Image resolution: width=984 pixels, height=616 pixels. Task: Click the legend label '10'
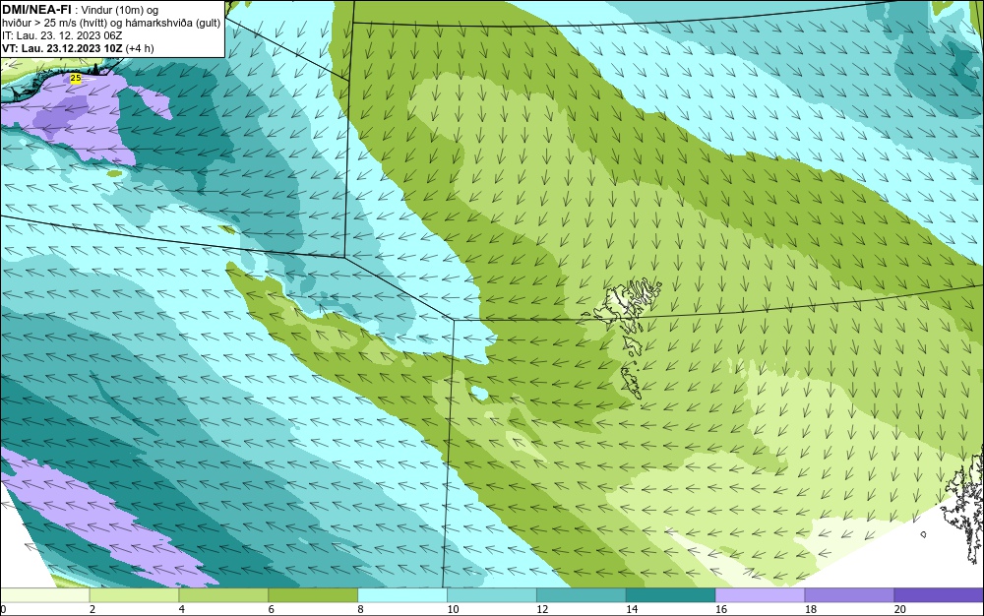pyautogui.click(x=453, y=609)
